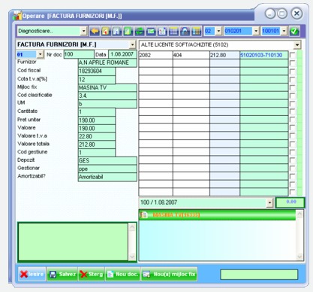
Task: Click the red X icon on Sterg
Action: 84,275
